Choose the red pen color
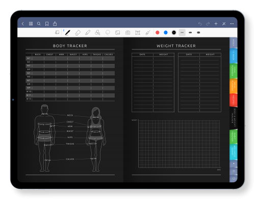The height and width of the screenshot is (199, 255). (x=158, y=32)
